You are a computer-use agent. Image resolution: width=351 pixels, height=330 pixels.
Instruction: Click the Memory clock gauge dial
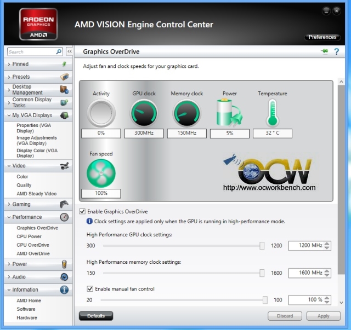(186, 113)
